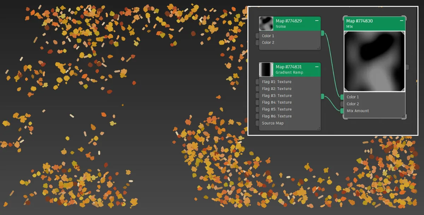This screenshot has height=215, width=424.
Task: Click the Gradient Ramp output socket
Action: pos(323,96)
